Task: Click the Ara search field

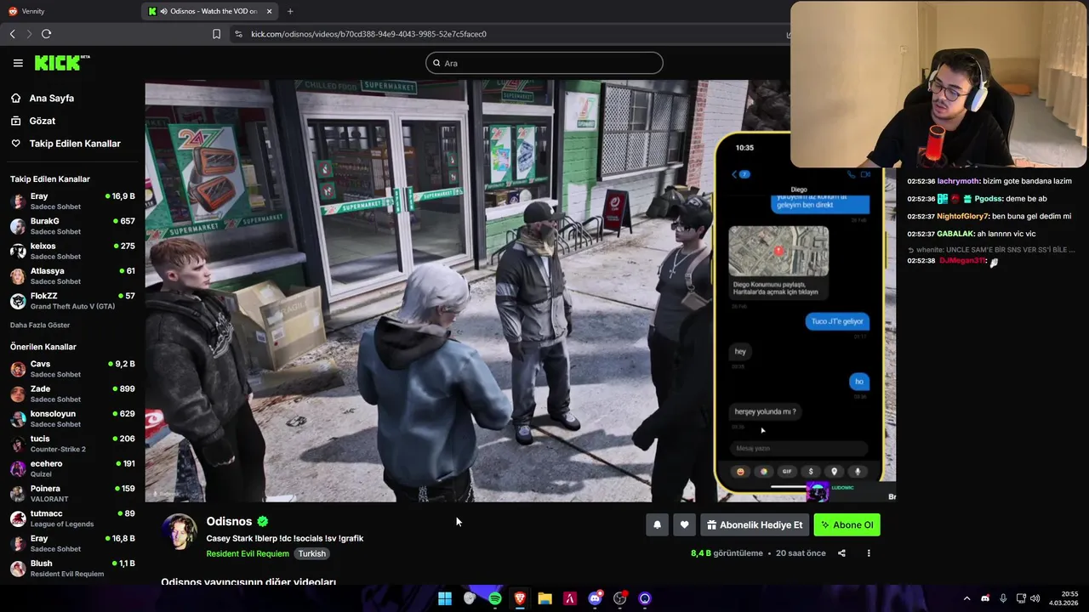Action: [544, 63]
